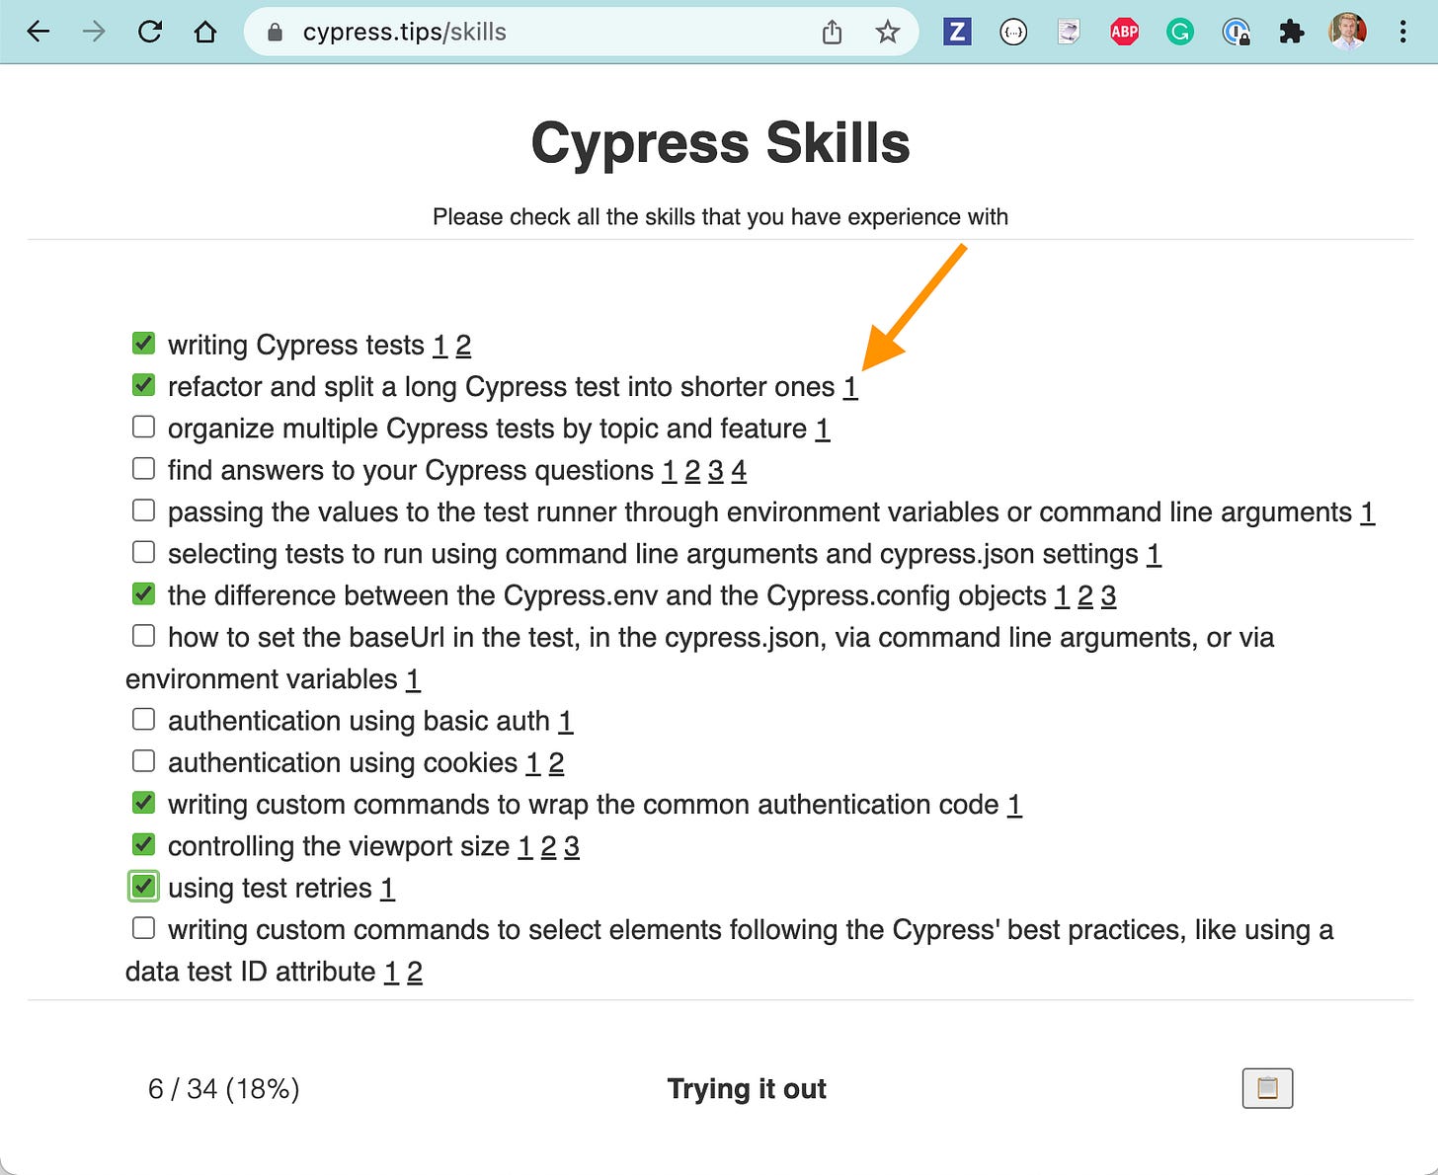This screenshot has width=1438, height=1175.
Task: Open the Chrome profile avatar
Action: point(1347,32)
